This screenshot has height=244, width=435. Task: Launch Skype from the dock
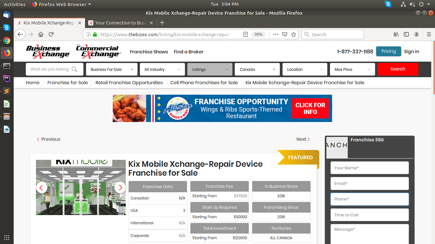7,28
